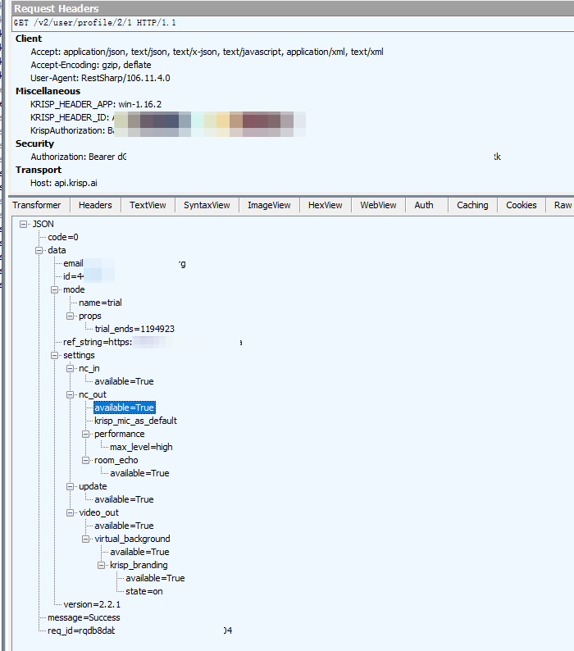Screen dimensions: 574x651
Task: Click the Accept header line
Action: pyautogui.click(x=207, y=52)
